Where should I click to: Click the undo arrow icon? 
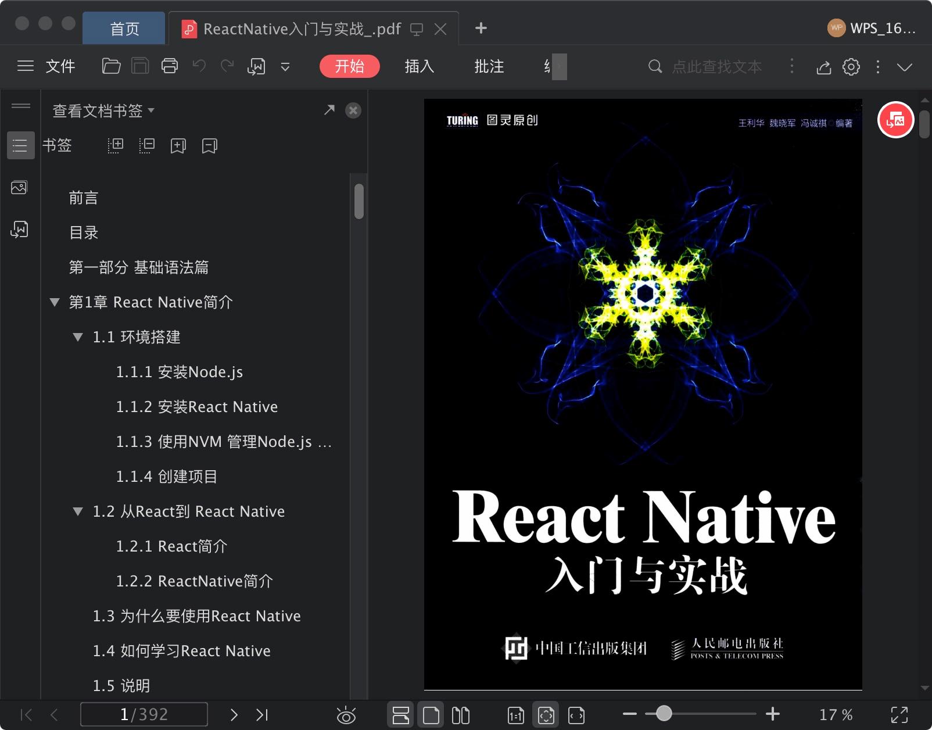(x=199, y=66)
